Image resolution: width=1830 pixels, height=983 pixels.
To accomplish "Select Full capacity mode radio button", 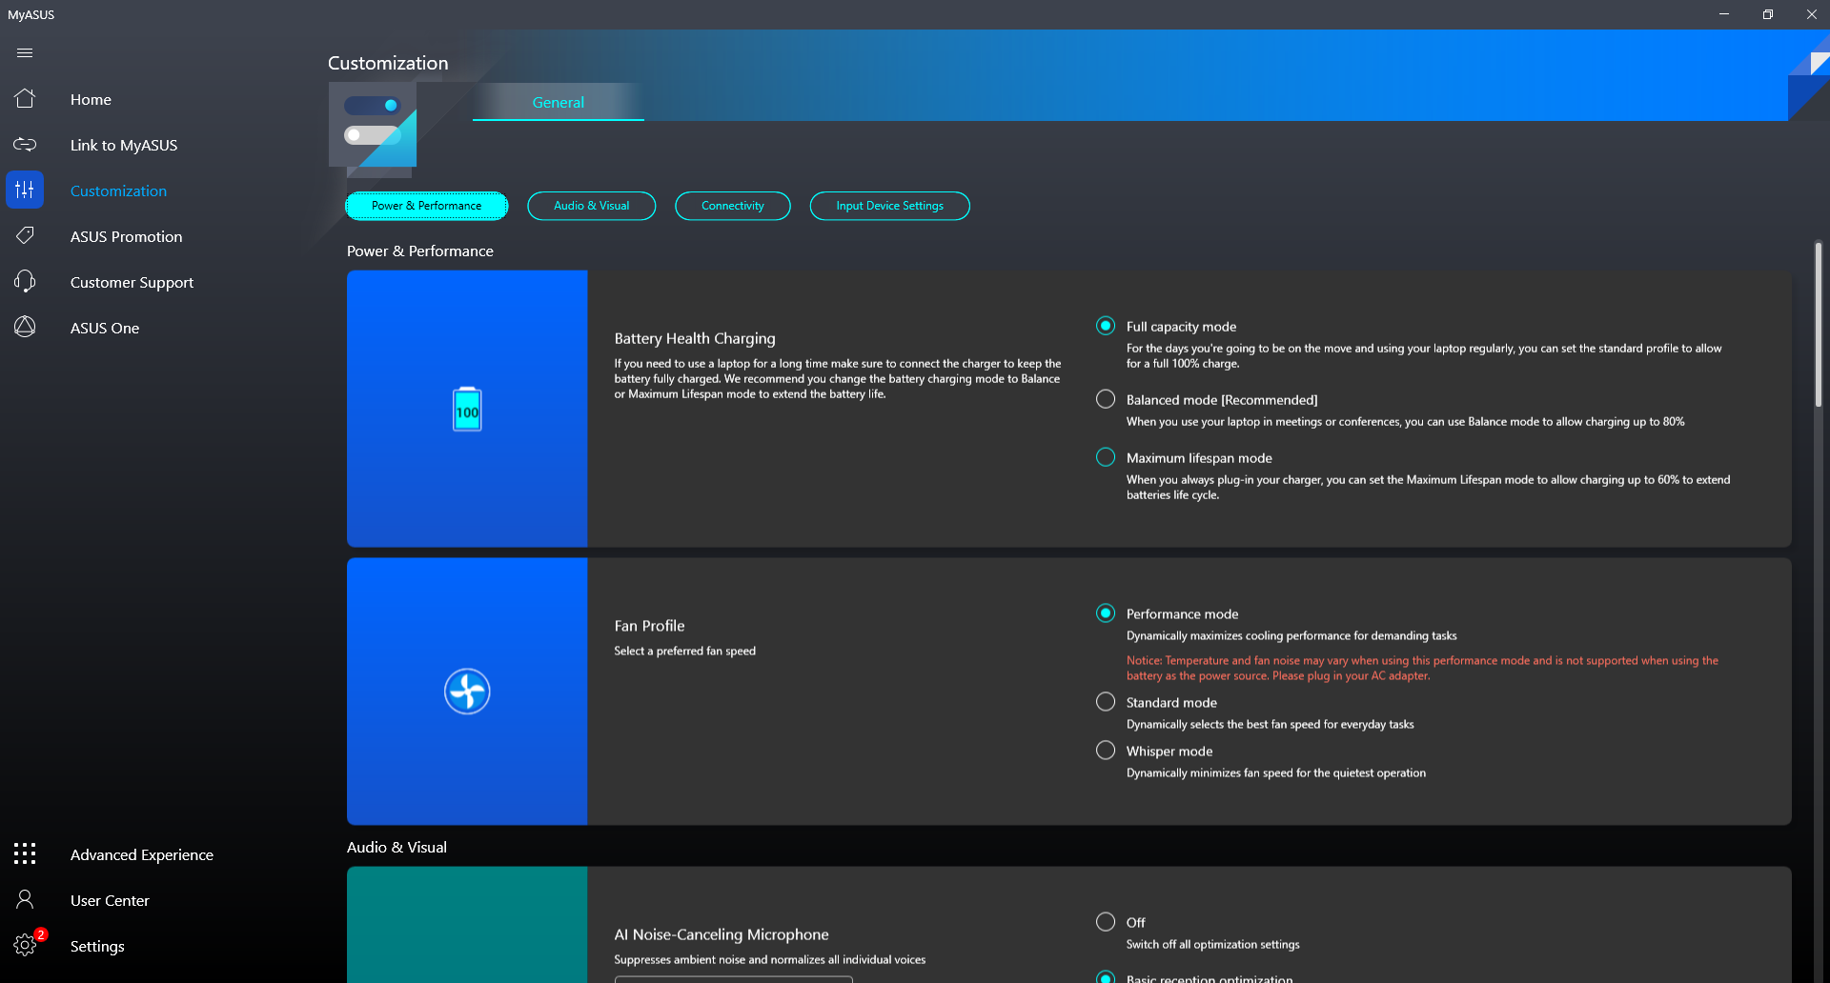I will [1106, 326].
